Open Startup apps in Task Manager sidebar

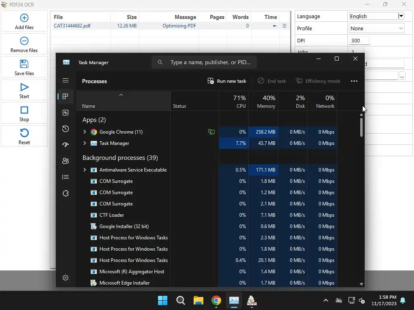[65, 145]
